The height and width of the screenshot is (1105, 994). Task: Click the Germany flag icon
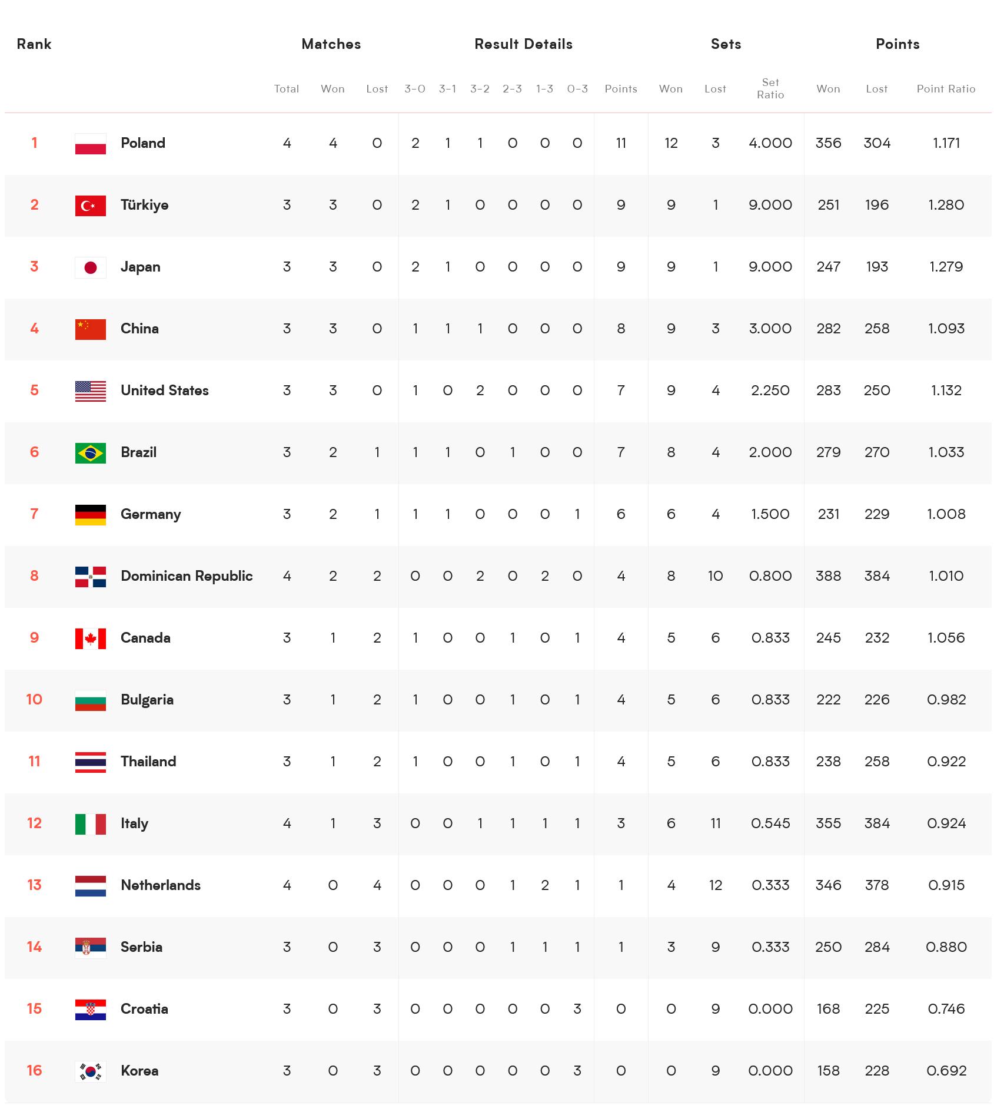click(x=90, y=515)
